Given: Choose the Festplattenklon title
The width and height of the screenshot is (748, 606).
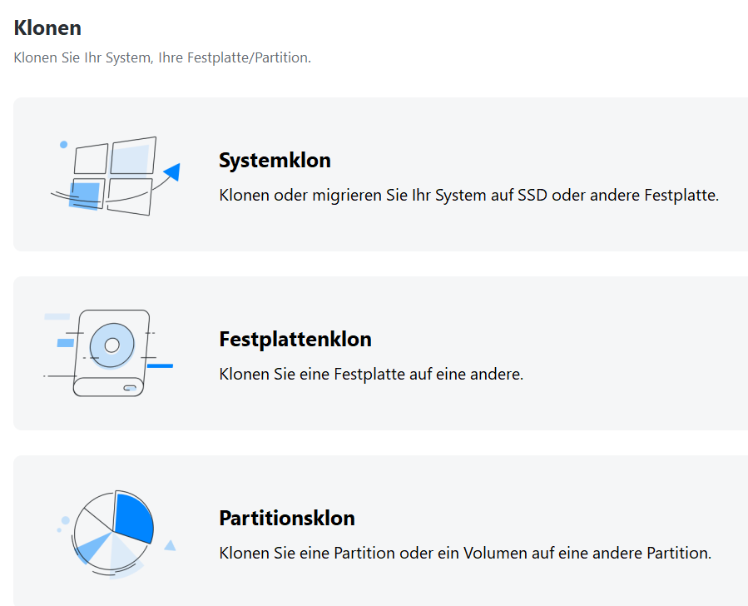Looking at the screenshot, I should (x=295, y=340).
